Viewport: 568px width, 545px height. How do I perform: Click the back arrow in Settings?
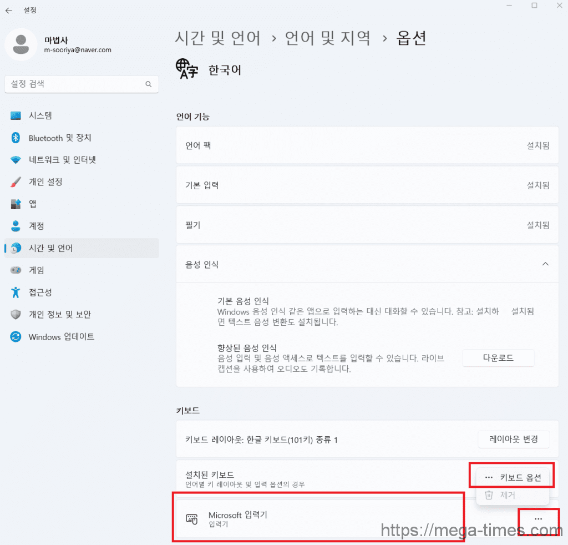(x=8, y=11)
